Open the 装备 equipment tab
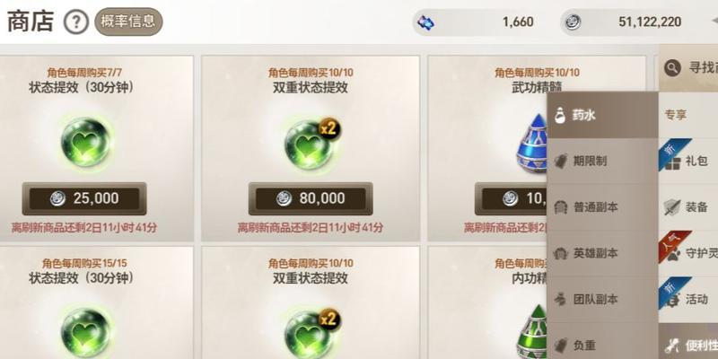This screenshot has width=718, height=359. 688,207
